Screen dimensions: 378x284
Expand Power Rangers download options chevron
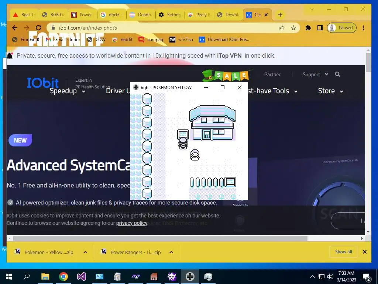[x=171, y=252]
